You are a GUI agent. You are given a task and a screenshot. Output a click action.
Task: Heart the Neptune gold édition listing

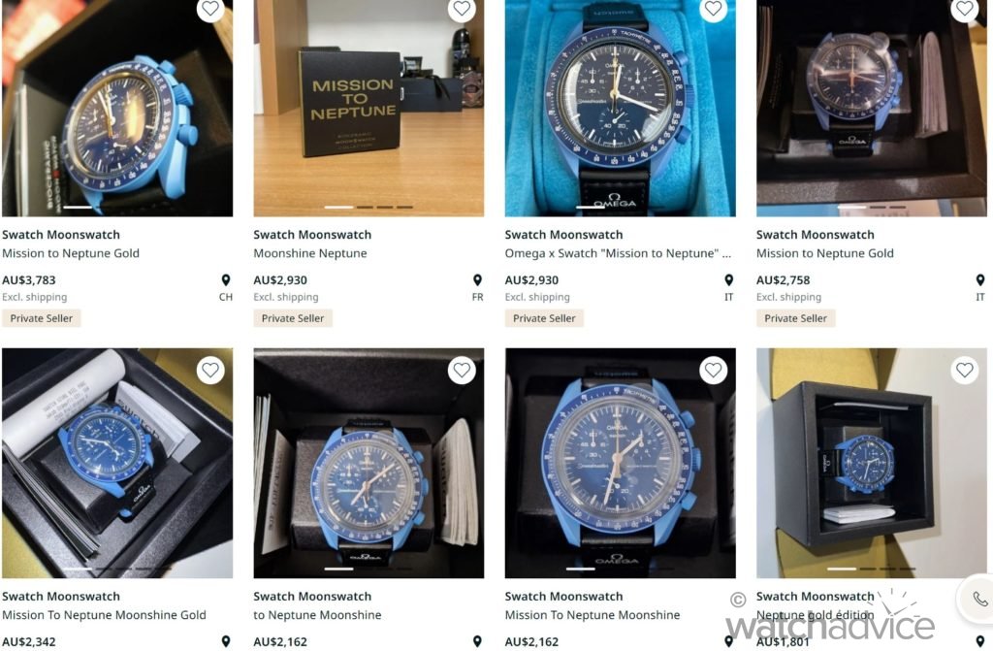point(965,370)
